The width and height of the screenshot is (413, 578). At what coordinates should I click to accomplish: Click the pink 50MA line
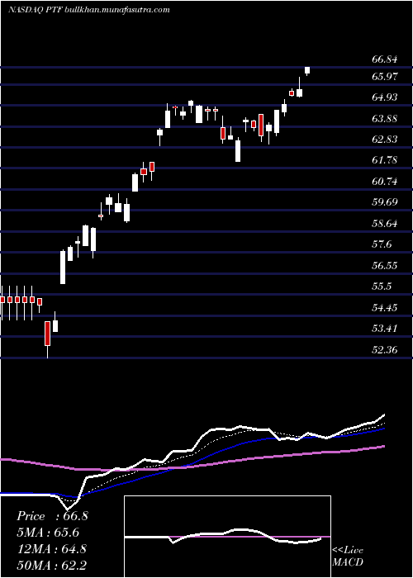[221, 462]
